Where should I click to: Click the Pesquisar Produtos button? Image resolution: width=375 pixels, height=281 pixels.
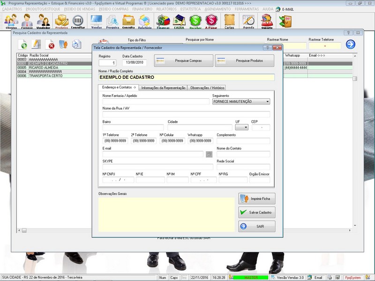(x=244, y=61)
